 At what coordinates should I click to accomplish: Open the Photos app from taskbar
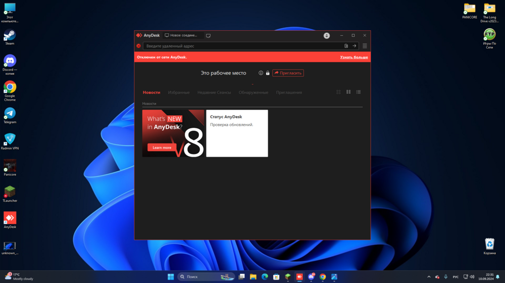[334, 276]
